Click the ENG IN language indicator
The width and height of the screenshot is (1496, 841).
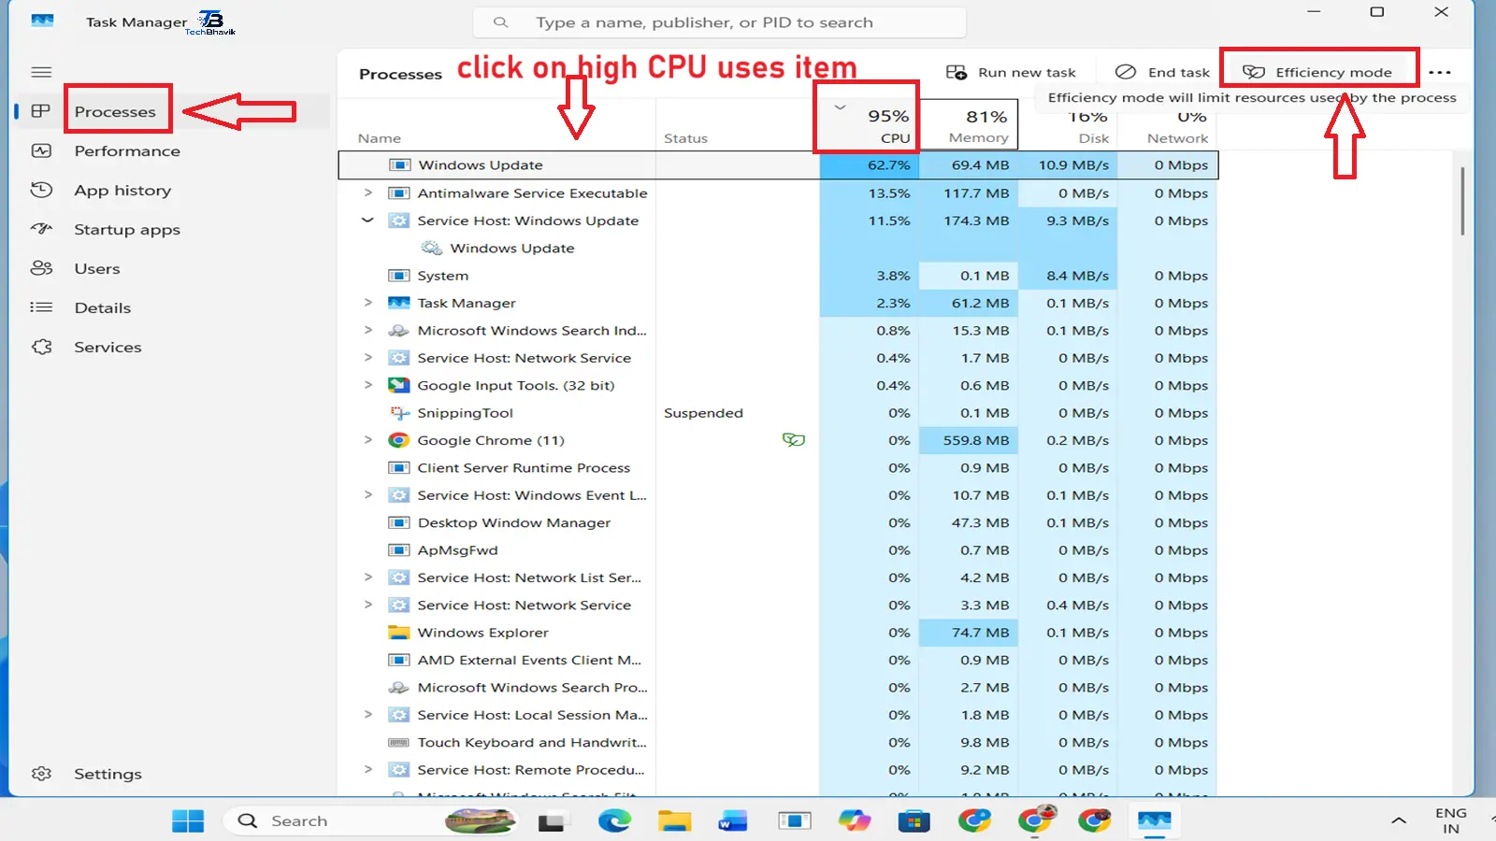[1451, 820]
